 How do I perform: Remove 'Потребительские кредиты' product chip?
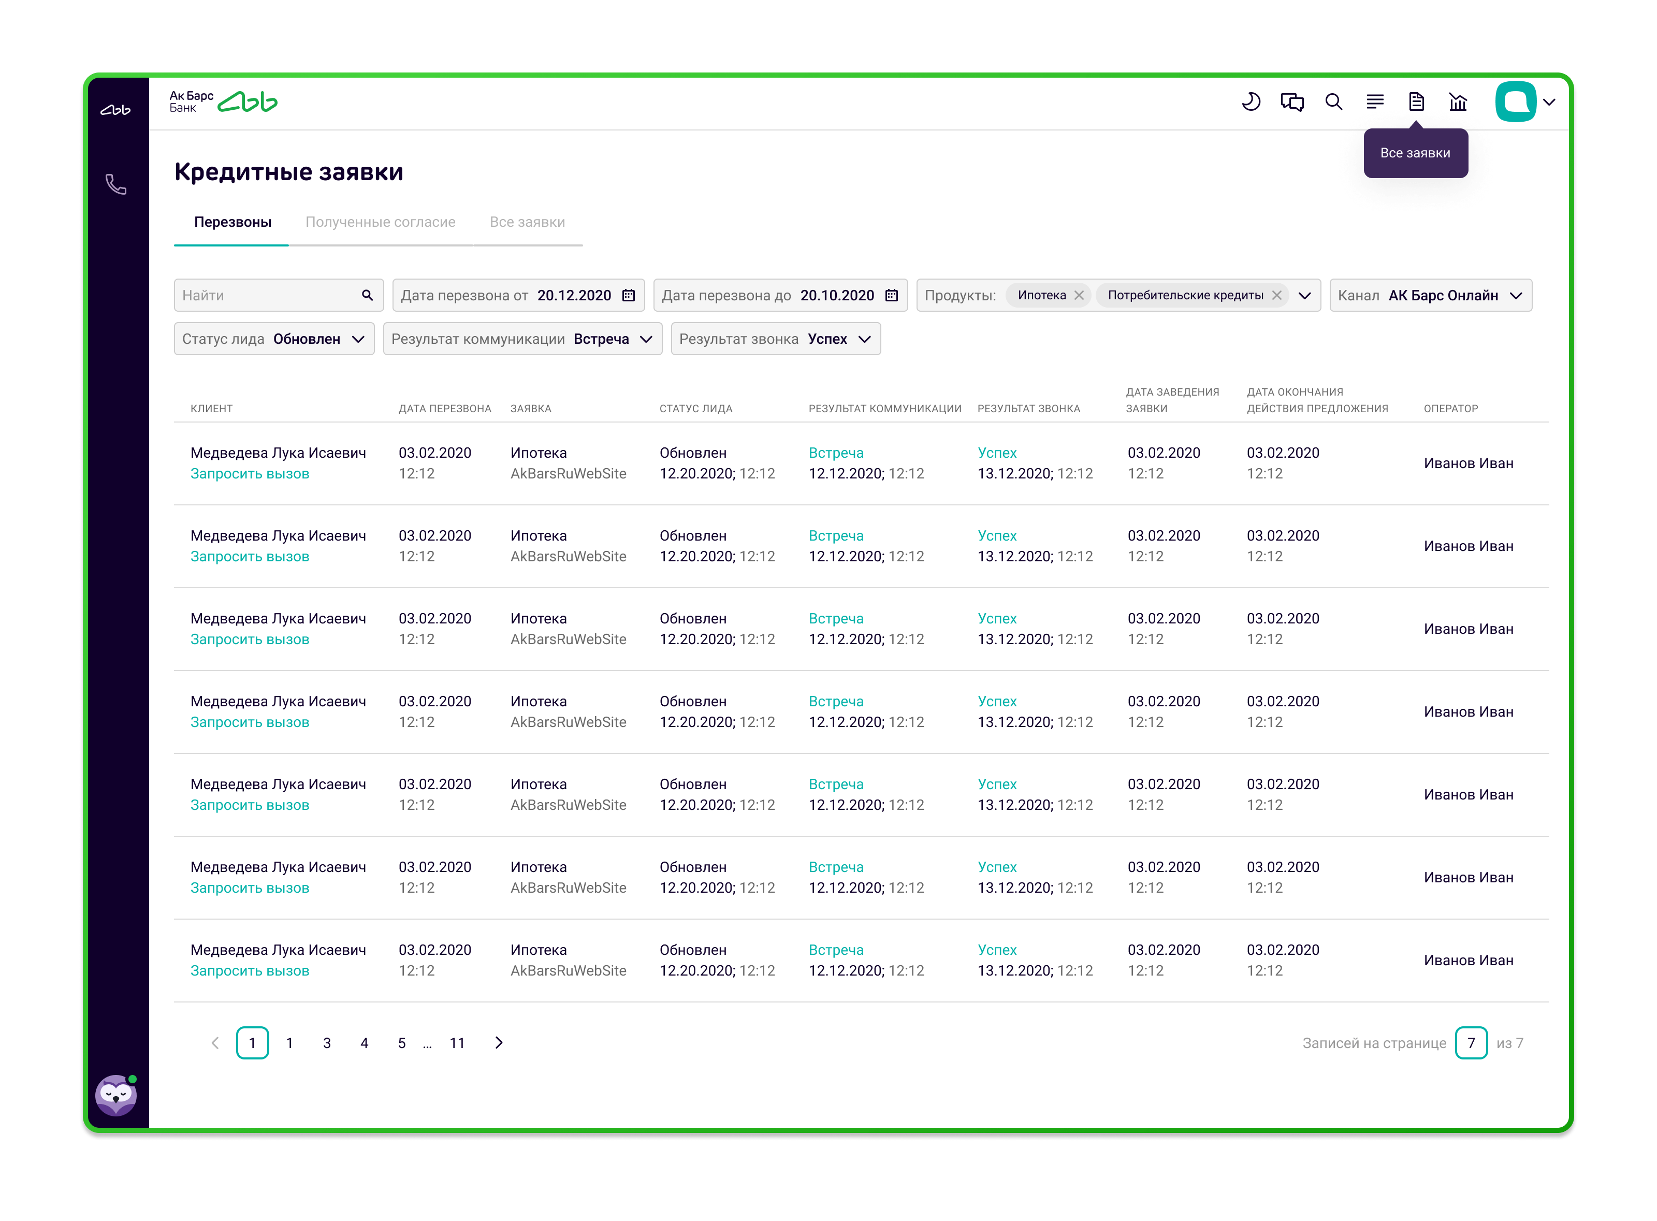tap(1276, 295)
